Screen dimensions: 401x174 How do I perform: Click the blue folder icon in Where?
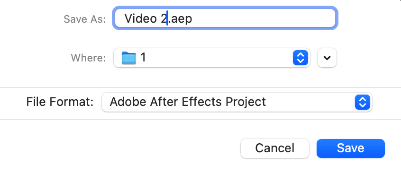pos(128,58)
